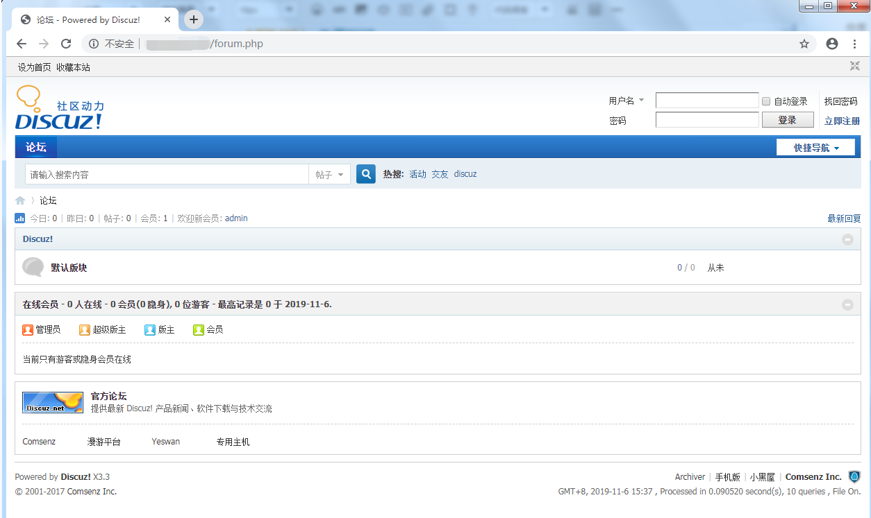
Task: Open the 快捷导航 dropdown menu
Action: point(816,148)
